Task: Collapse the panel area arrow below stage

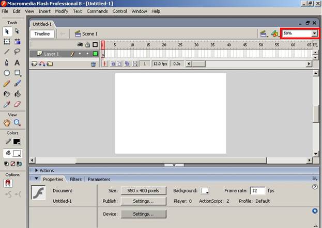Action: 174,165
